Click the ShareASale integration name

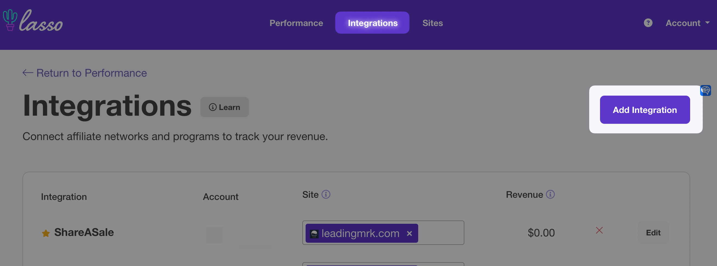[x=84, y=232]
